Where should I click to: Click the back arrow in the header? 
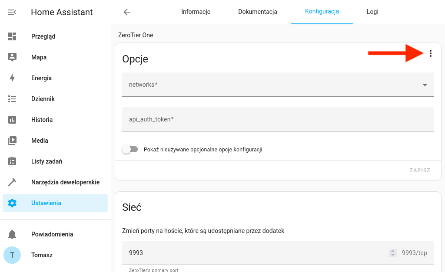coord(127,12)
